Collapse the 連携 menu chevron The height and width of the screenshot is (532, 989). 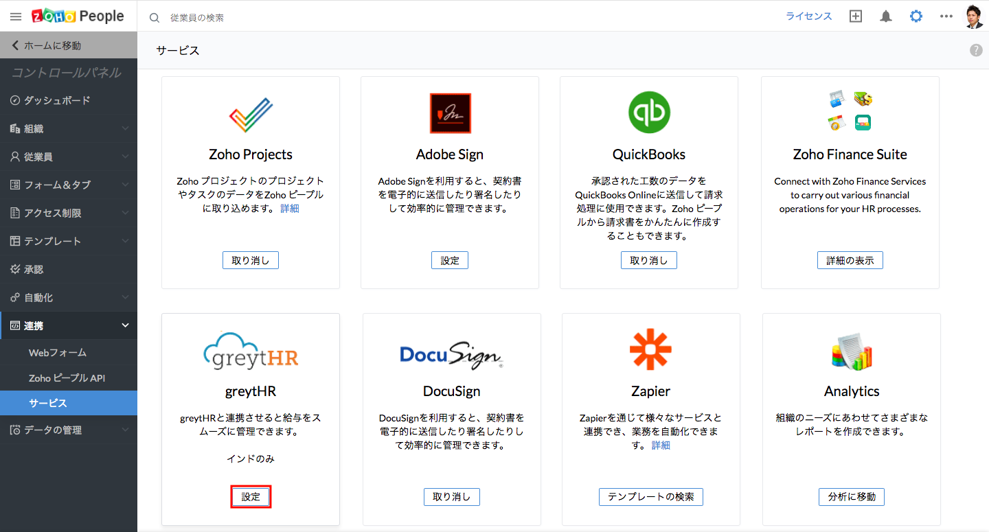125,325
